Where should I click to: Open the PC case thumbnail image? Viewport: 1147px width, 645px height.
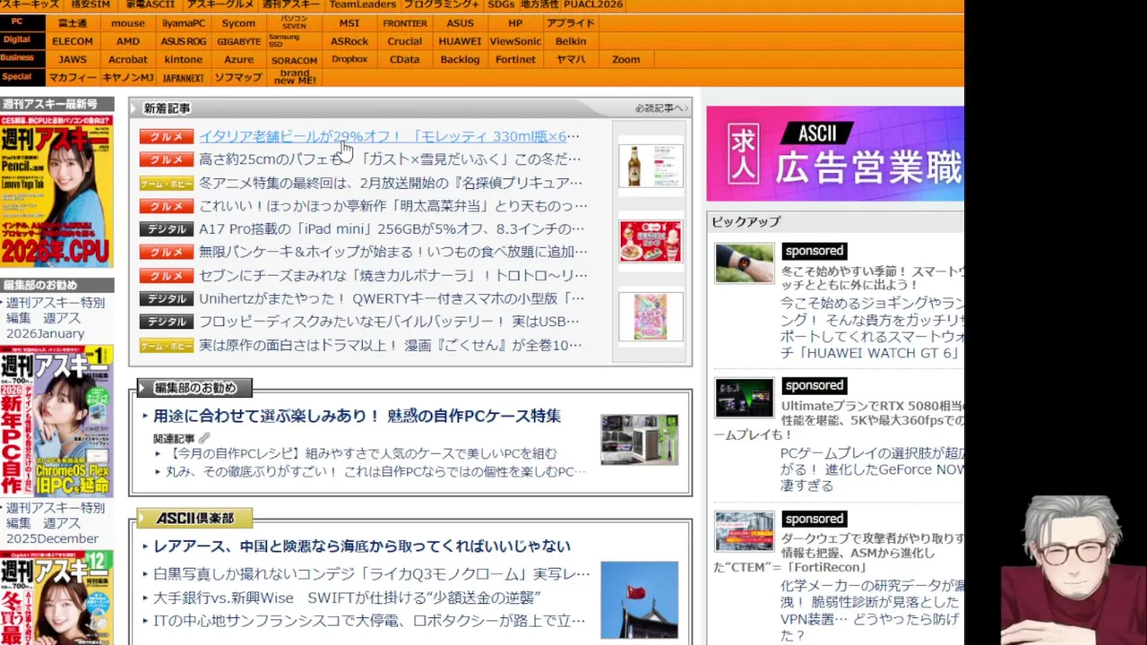click(x=639, y=439)
